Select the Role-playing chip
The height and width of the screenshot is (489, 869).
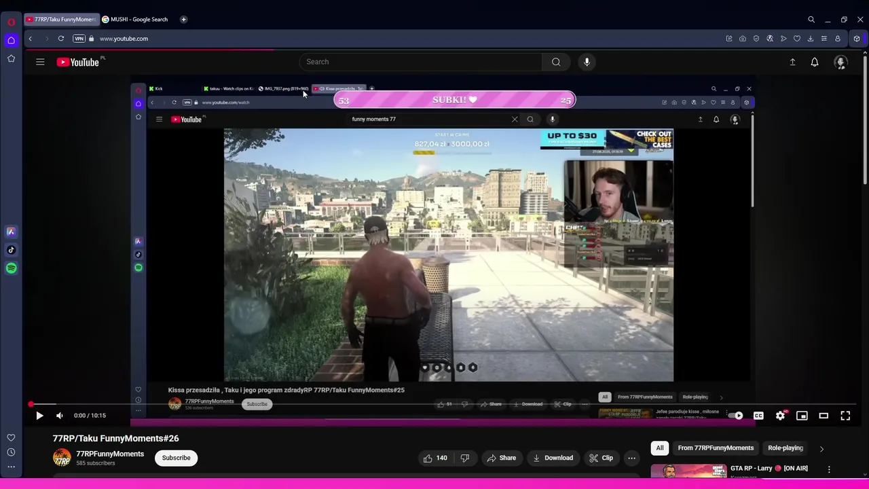click(x=785, y=448)
